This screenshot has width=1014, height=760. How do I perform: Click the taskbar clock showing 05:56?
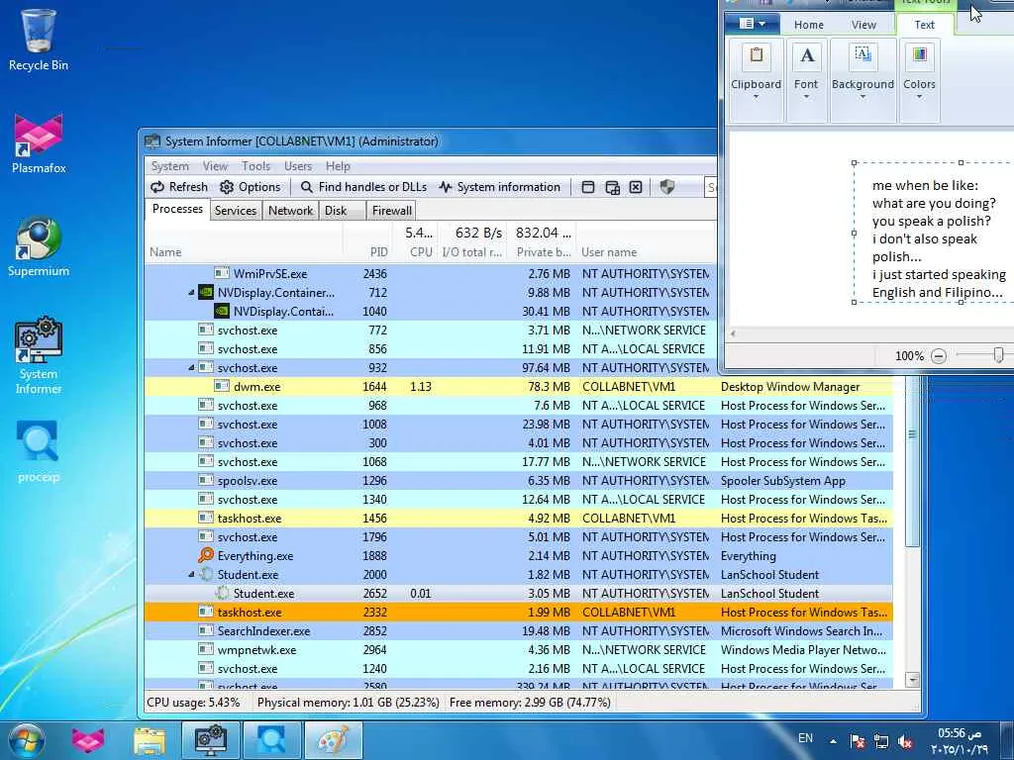(x=960, y=740)
